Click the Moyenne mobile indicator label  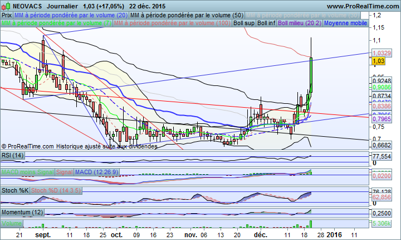tap(345, 23)
